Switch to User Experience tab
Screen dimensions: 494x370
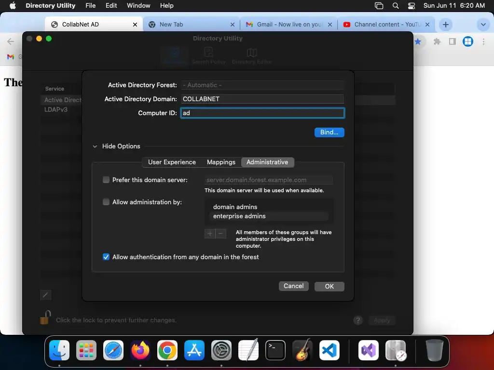[x=172, y=162]
